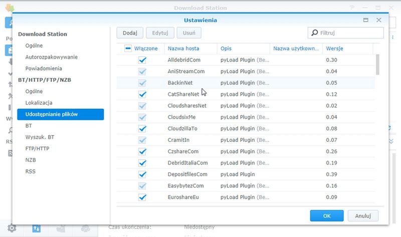This screenshot has width=401, height=237.
Task: Open the settings gear in Download Station window
Action: [12, 228]
